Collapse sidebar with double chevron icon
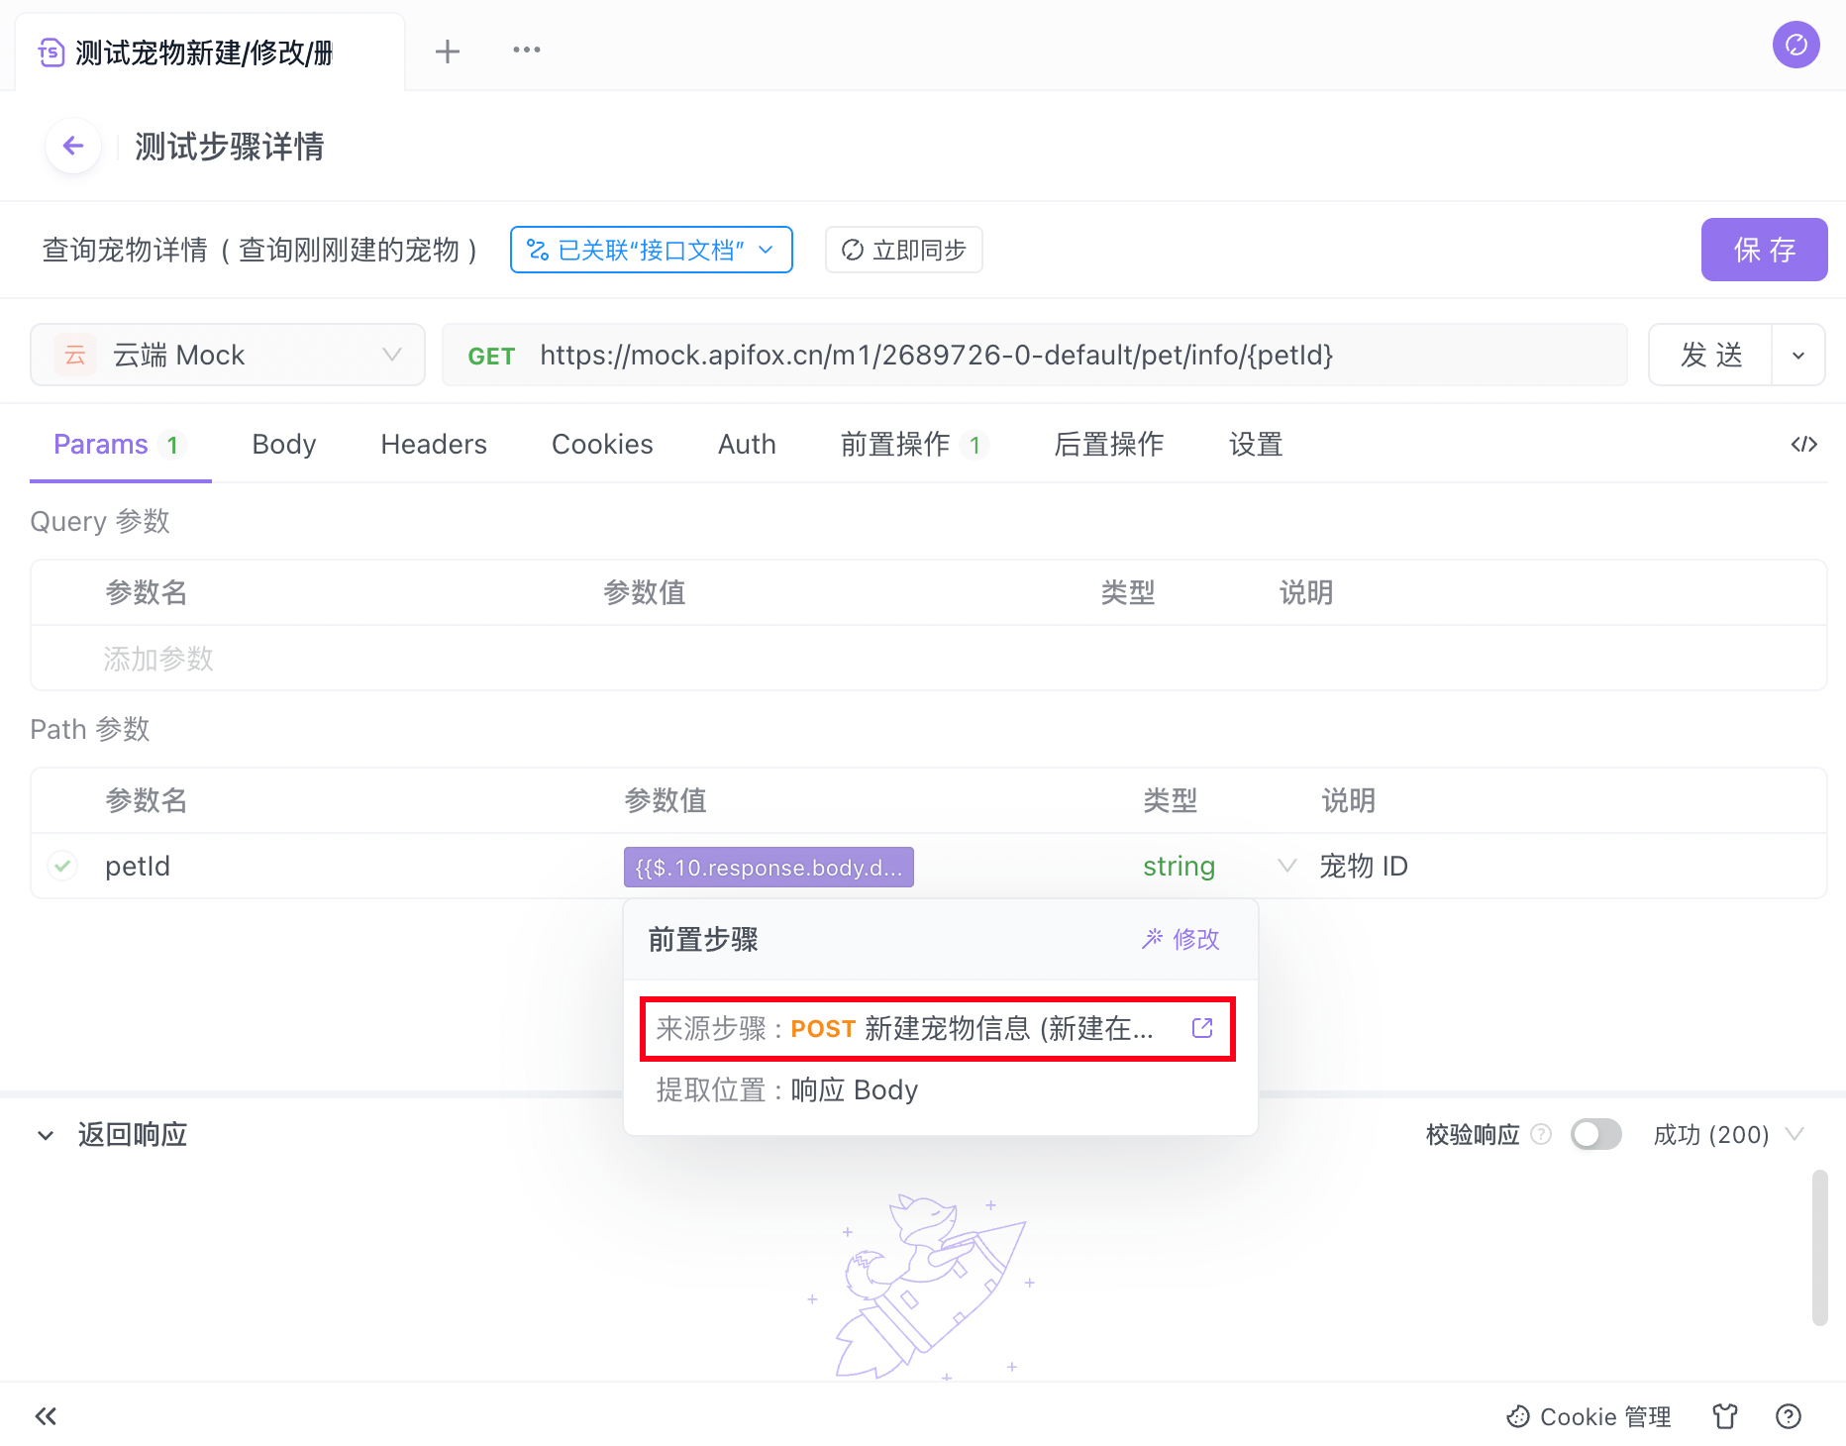The width and height of the screenshot is (1846, 1446). (x=46, y=1416)
